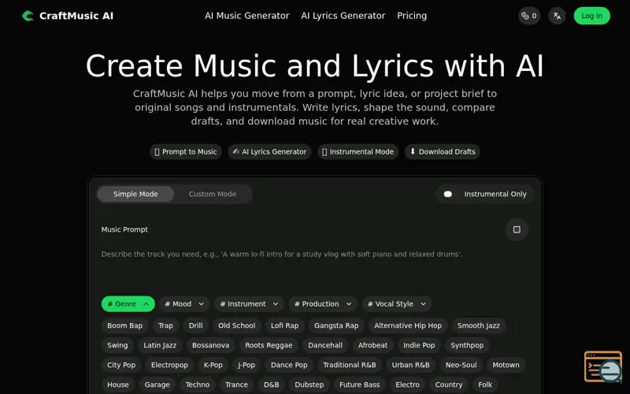
Task: Open the floating chat widget icon
Action: coord(603,366)
